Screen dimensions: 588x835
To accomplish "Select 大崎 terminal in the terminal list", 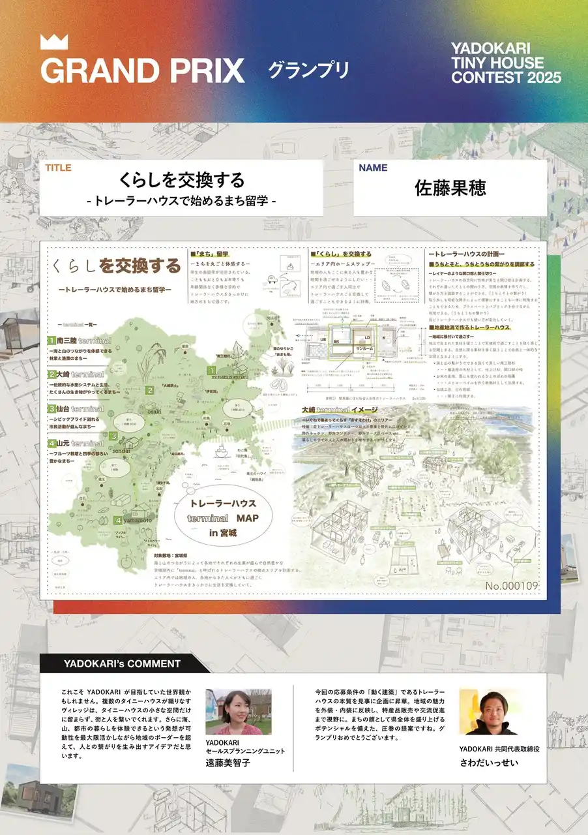I will tap(76, 374).
